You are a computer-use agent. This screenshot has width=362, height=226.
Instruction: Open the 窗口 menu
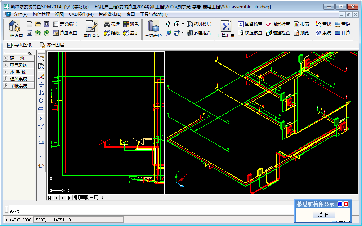[x=131, y=14]
